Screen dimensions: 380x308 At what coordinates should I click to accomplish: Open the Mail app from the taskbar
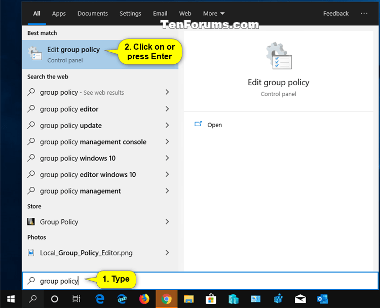pyautogui.click(x=300, y=299)
